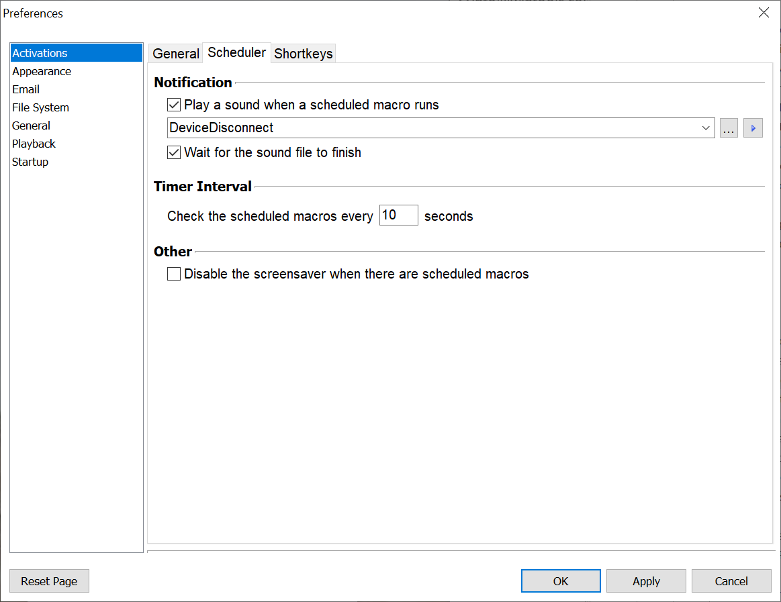Enable Disable the screensaver option

pos(174,274)
